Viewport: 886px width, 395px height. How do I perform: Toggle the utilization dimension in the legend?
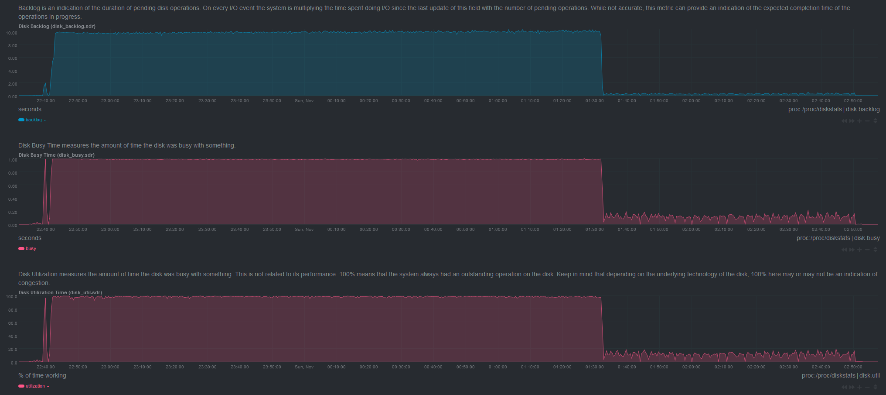point(35,386)
